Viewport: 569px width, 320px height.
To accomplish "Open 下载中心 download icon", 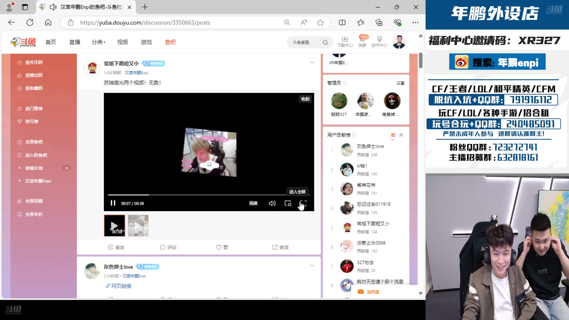I will 345,41.
